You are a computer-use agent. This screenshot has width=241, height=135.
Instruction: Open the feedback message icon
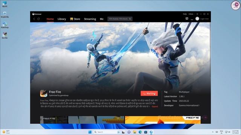click(187, 19)
